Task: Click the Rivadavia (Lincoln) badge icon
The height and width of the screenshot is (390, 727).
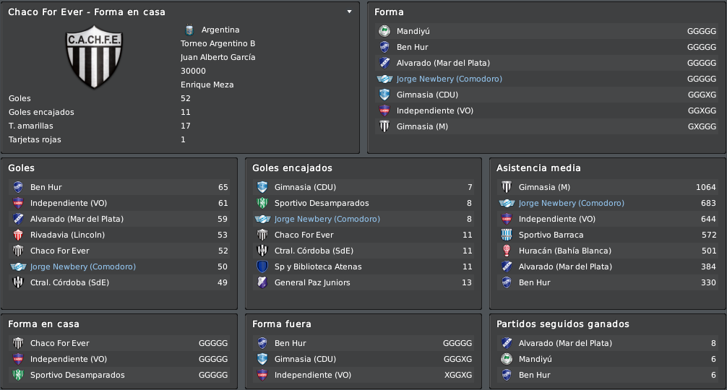Action: click(18, 235)
